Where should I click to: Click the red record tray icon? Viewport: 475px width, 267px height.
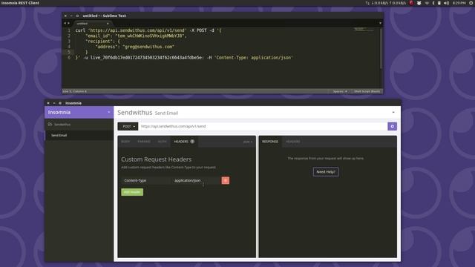click(x=411, y=3)
